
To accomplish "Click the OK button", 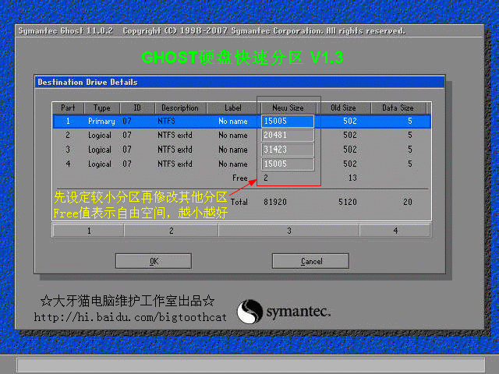I will tap(154, 261).
